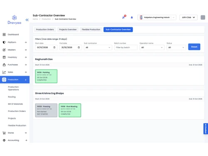Expand the Purchases menu arrow

click(26, 64)
